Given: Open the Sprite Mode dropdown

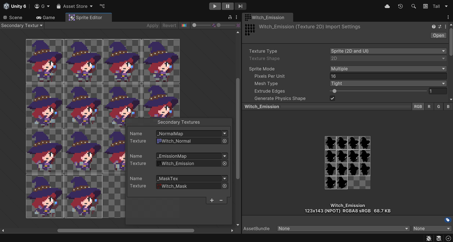Looking at the screenshot, I should [x=388, y=69].
